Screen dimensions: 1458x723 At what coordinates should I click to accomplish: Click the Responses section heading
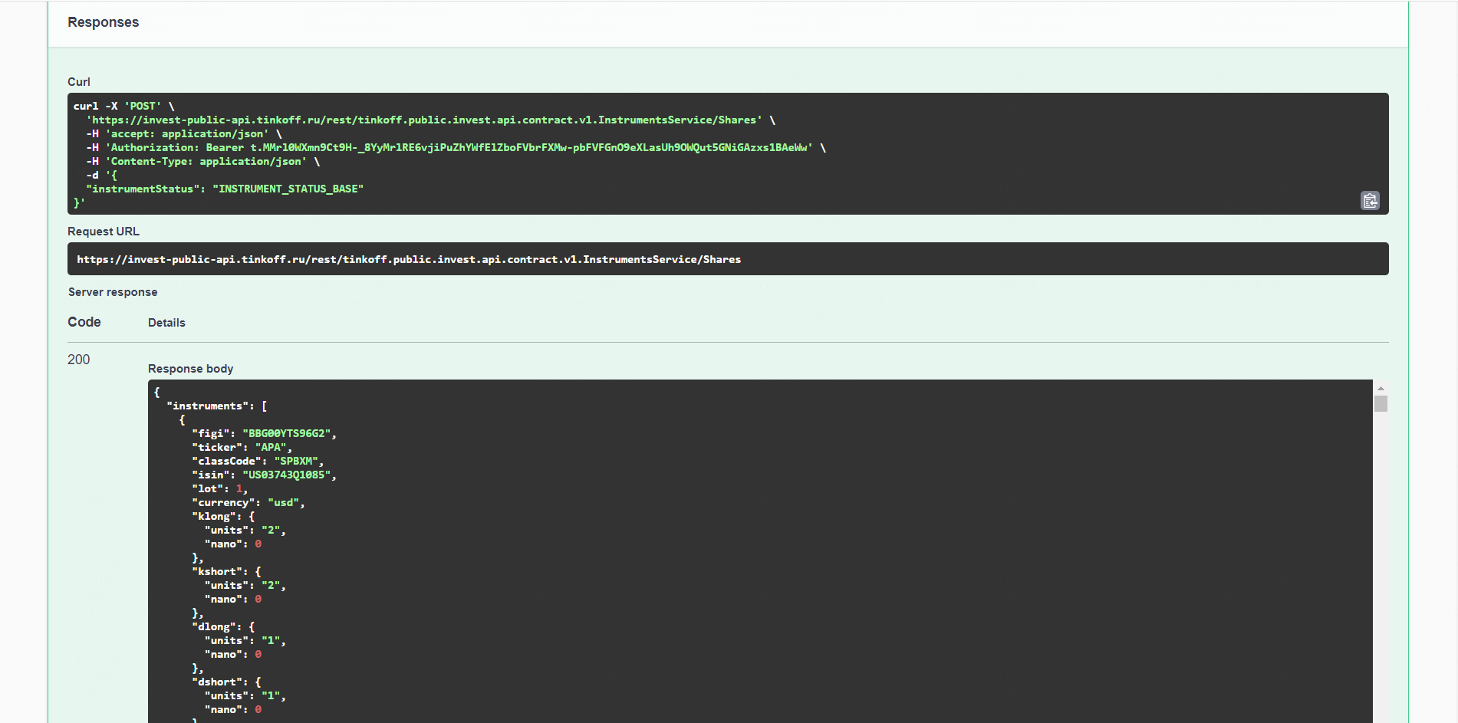click(103, 22)
